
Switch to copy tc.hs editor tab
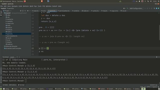[x=114, y=11]
